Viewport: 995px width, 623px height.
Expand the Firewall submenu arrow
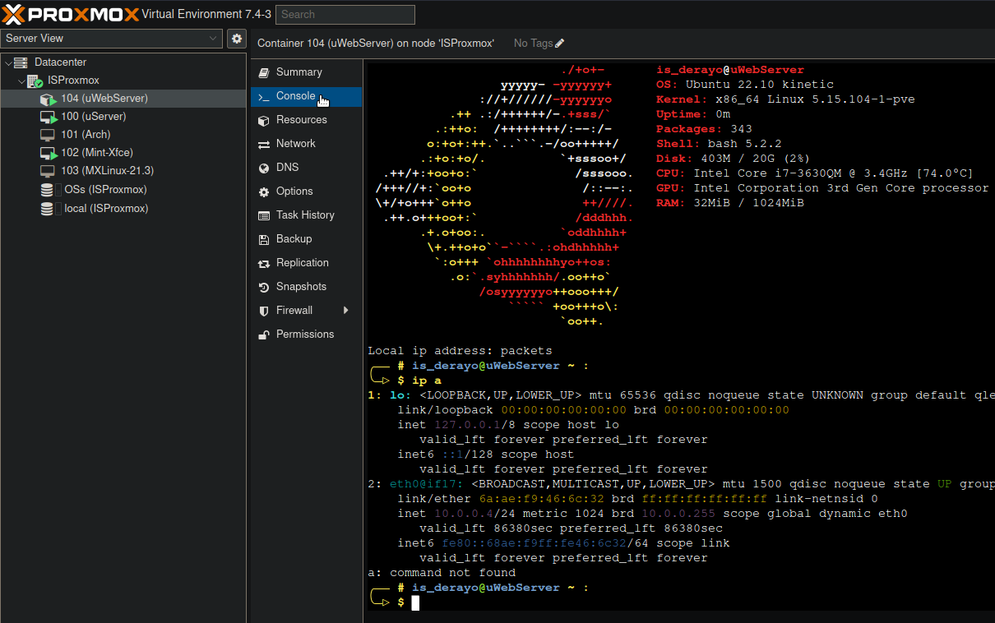[x=346, y=311]
